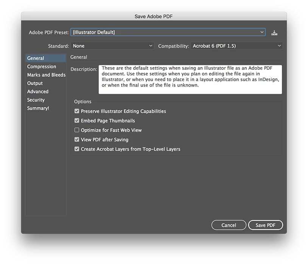Disable View PDF after Saving

pos(77,139)
